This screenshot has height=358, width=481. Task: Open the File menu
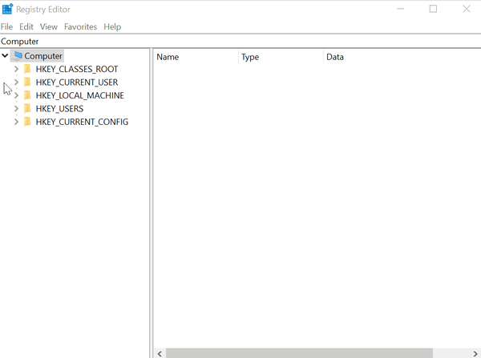7,26
